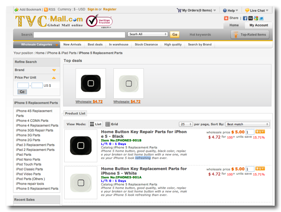Share the page on MySpace
This screenshot has height=212, width=281.
(x=250, y=18)
